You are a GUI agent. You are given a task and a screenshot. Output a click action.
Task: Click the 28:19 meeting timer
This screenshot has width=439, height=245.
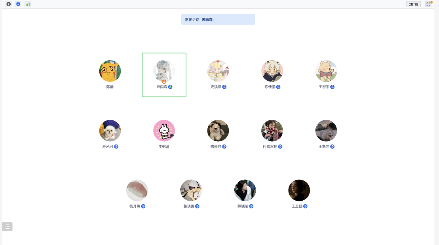(413, 4)
